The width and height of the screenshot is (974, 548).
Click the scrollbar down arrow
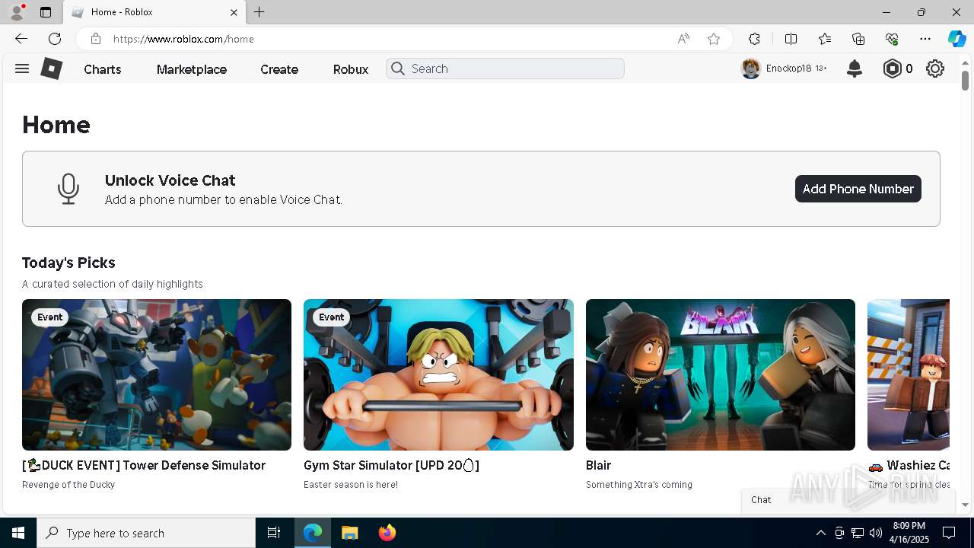click(x=965, y=505)
